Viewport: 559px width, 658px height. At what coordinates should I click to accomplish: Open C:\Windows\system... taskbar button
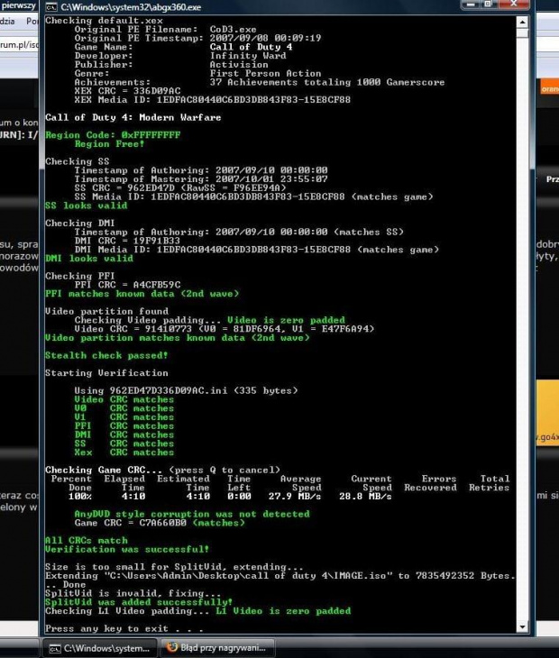pos(100,648)
